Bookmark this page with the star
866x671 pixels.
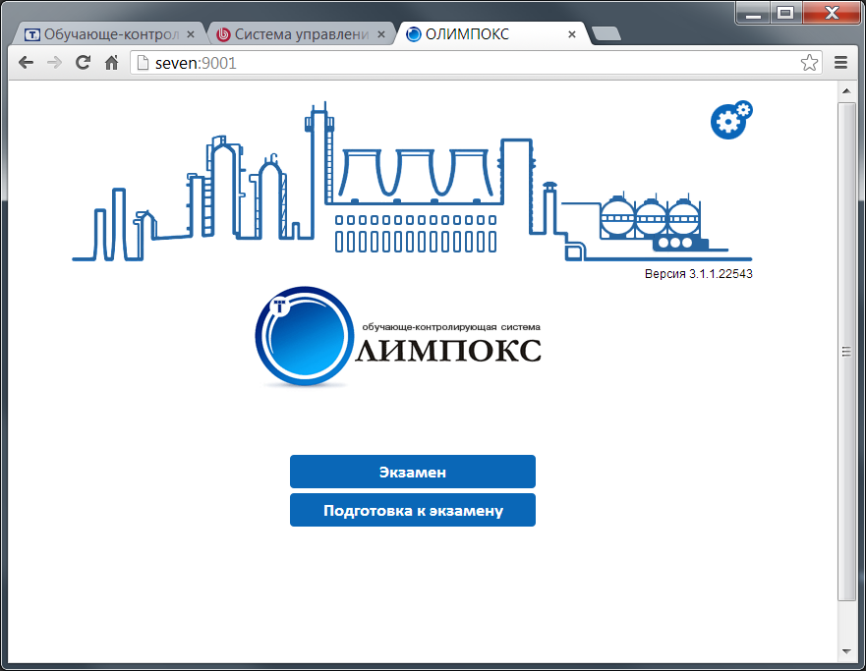point(809,63)
